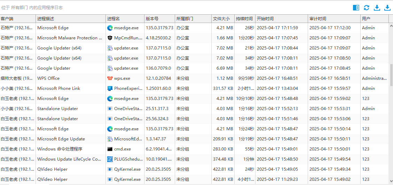
Task: Click the header text 位于 所有部门 内的应用程序日志
Action: coord(32,8)
